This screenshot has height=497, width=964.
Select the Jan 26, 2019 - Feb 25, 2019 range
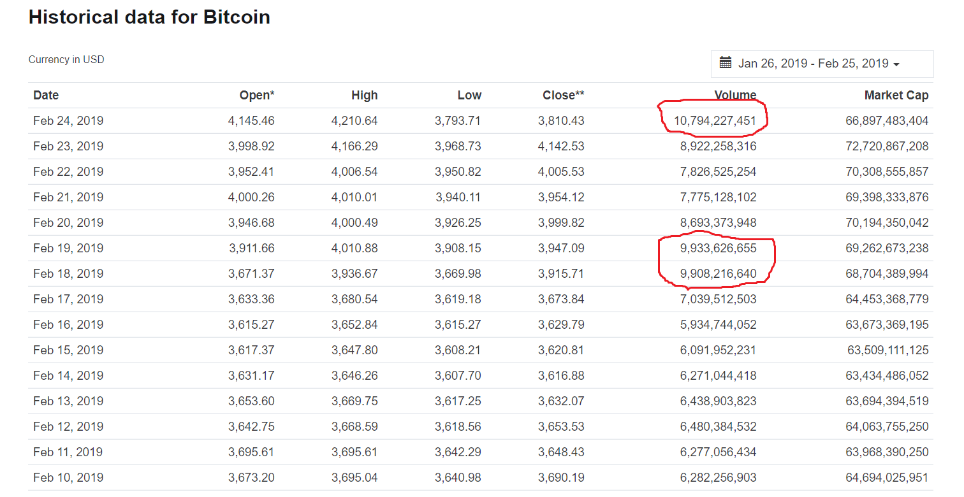tap(814, 63)
